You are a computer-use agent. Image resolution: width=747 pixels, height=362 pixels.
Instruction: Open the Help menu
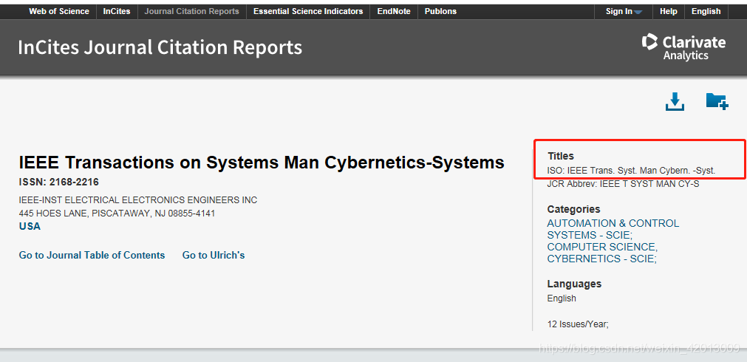coord(669,11)
